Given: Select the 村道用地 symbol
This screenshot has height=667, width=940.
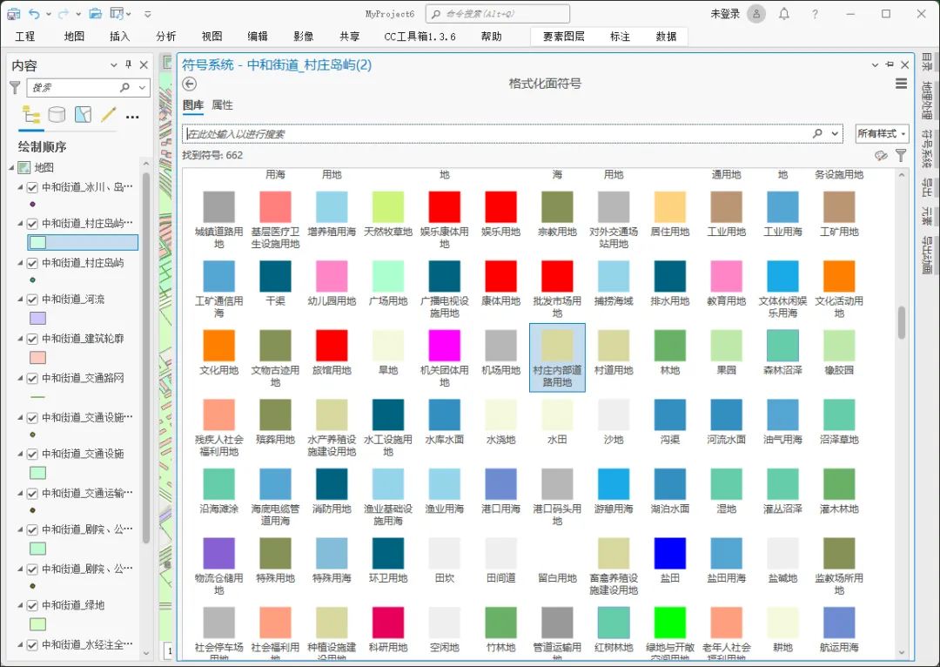Looking at the screenshot, I should [x=614, y=354].
